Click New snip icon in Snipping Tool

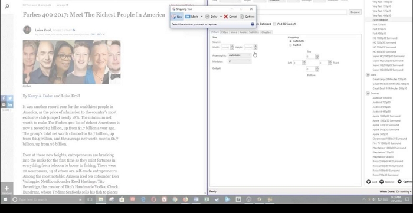coord(174,17)
